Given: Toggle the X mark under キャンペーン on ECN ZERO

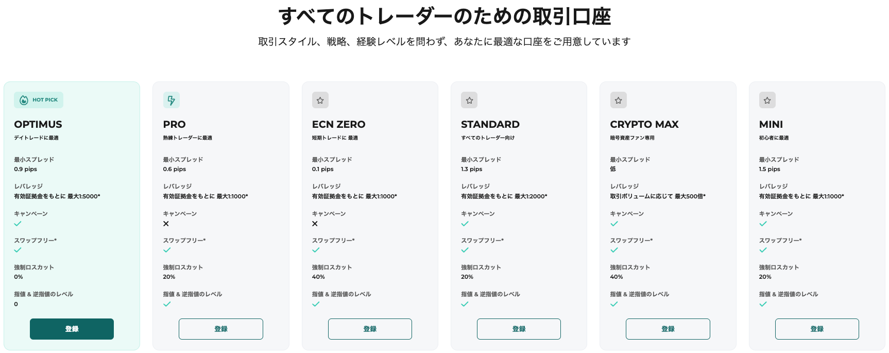Looking at the screenshot, I should [315, 224].
